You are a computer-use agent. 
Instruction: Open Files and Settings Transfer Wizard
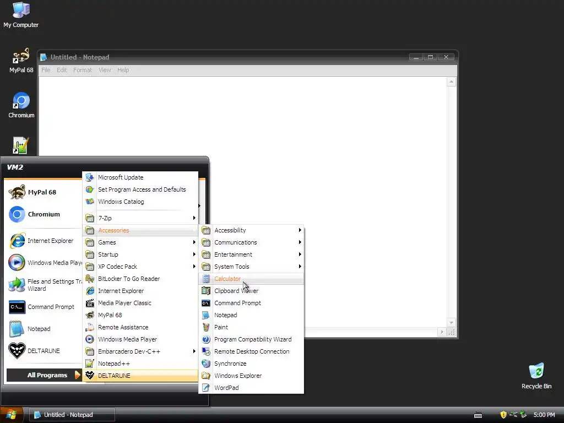point(44,285)
